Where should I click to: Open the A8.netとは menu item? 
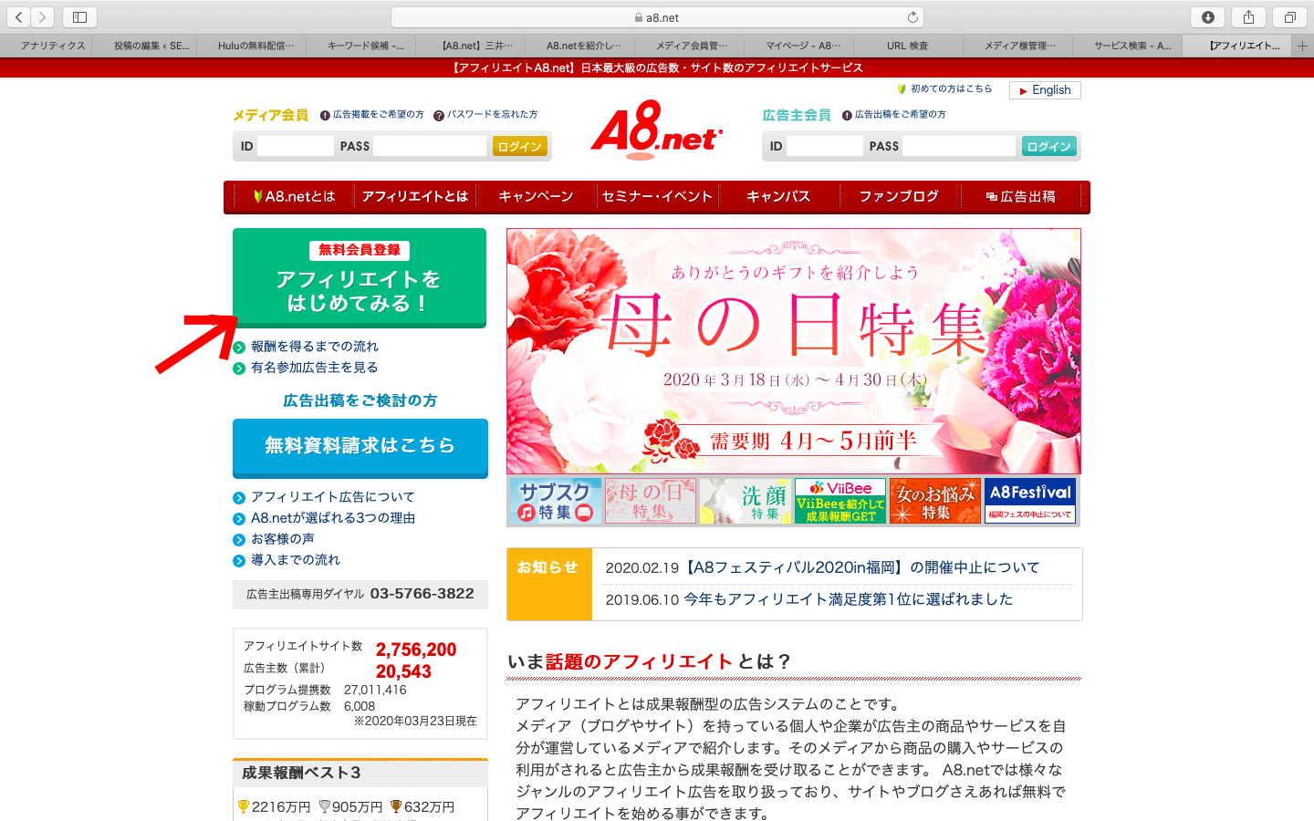tap(294, 196)
